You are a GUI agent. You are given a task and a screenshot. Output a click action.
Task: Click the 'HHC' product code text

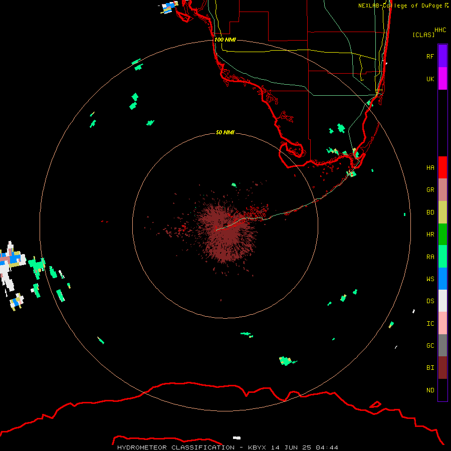click(x=440, y=30)
